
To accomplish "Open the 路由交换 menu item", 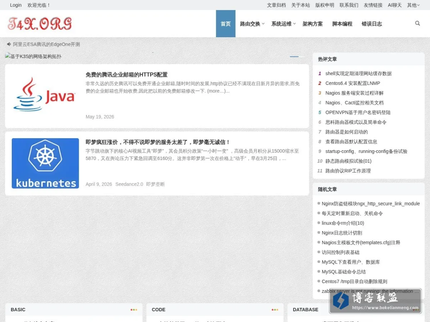I will [x=250, y=24].
